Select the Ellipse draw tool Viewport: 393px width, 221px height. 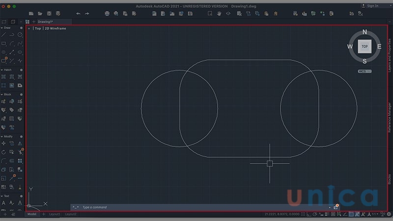[x=20, y=52]
